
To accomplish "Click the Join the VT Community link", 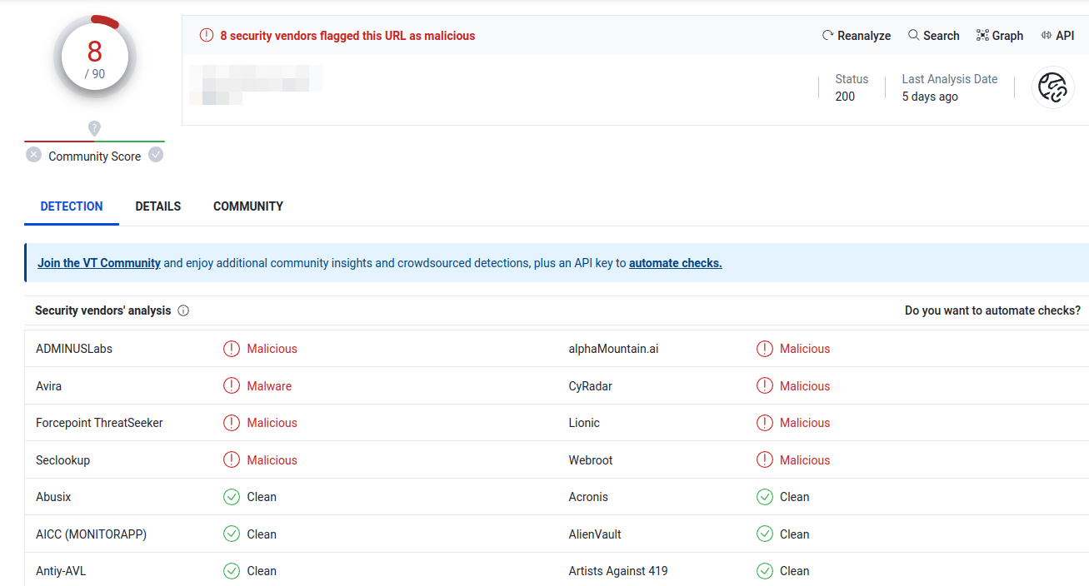I will tap(98, 263).
